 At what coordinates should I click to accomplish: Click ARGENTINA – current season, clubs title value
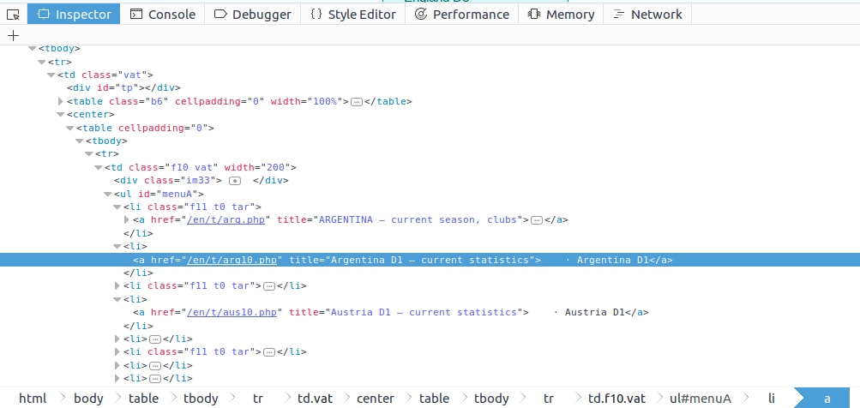(418, 220)
